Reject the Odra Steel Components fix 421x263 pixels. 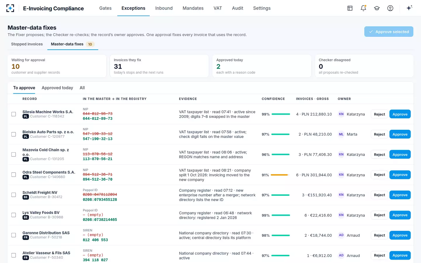pos(379,175)
